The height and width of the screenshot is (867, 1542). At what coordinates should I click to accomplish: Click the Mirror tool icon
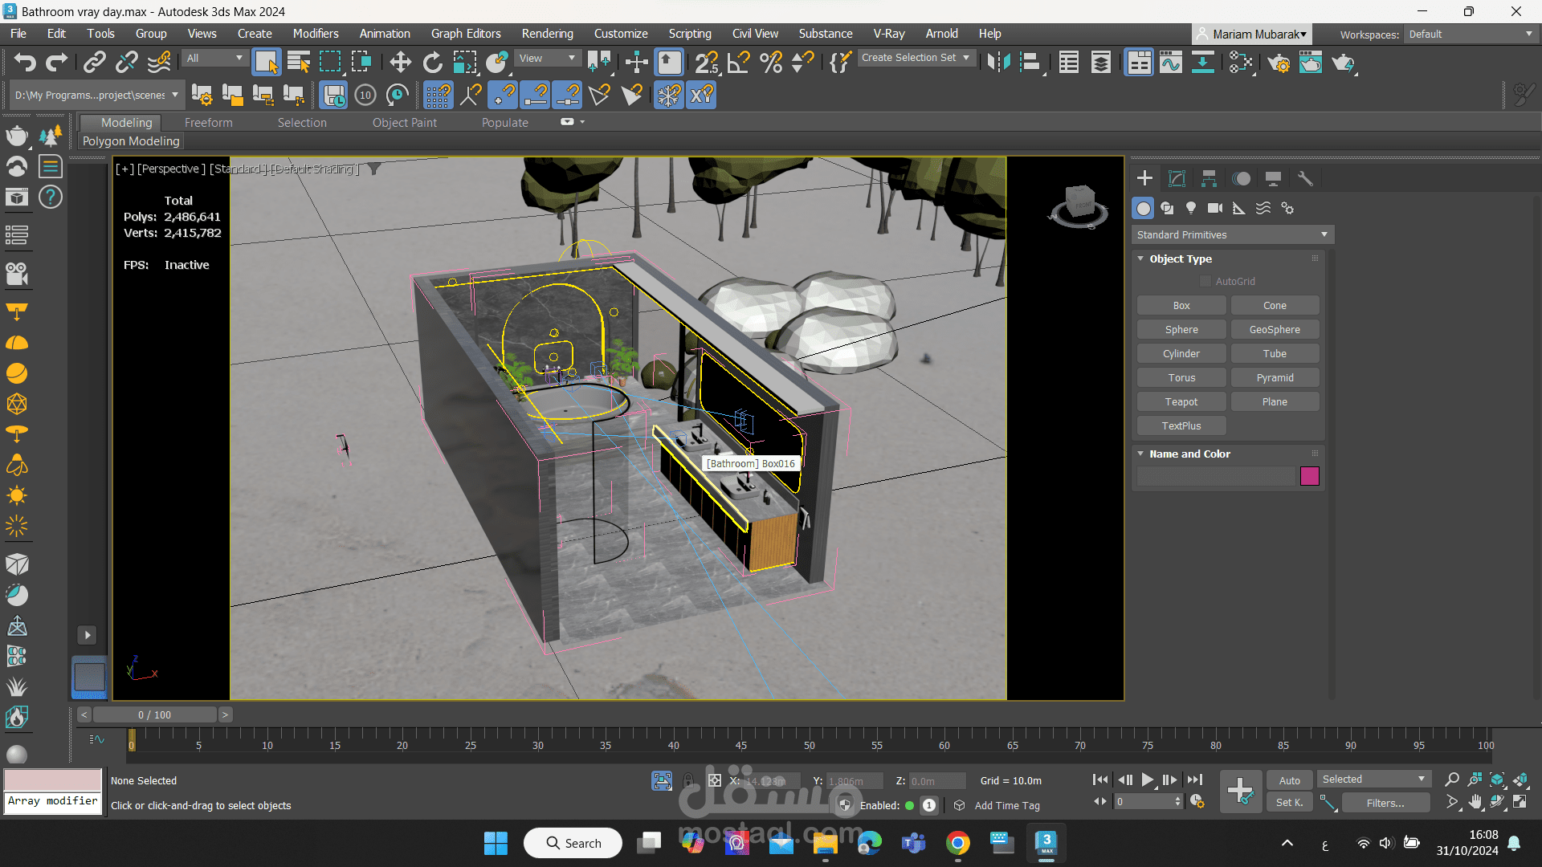coord(998,62)
